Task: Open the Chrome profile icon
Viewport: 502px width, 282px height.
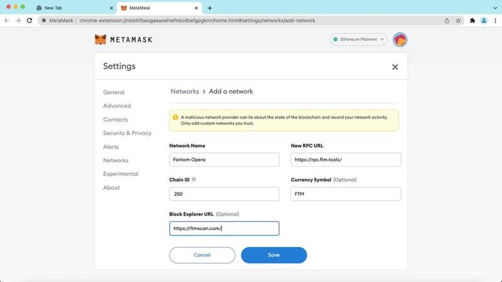Action: [484, 21]
